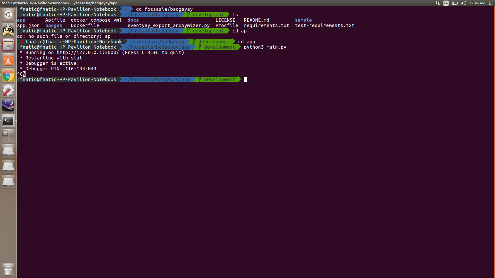Open System Settings wrench icon
The height and width of the screenshot is (278, 495).
pos(8,91)
